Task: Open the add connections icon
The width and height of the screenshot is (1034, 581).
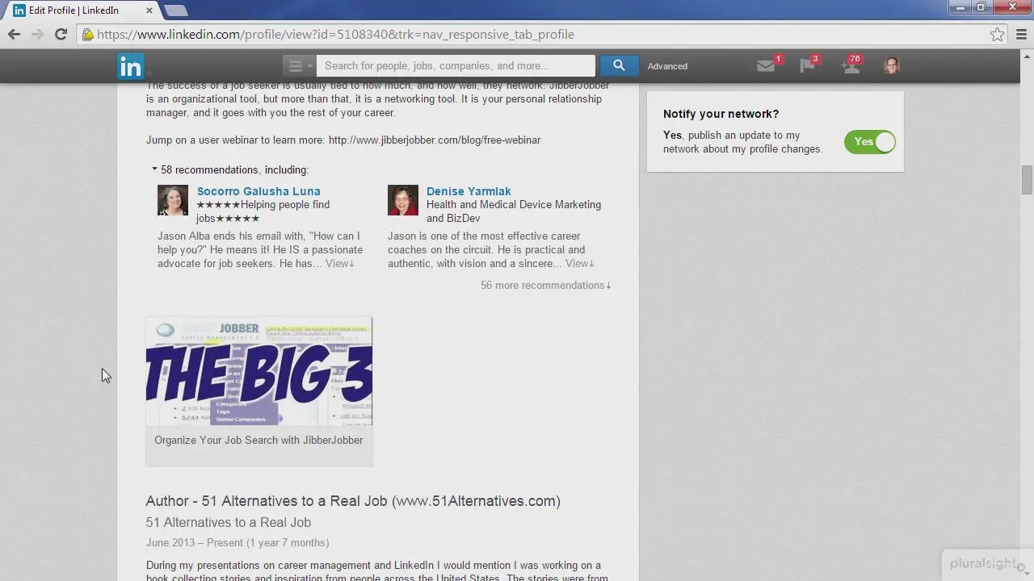Action: [x=851, y=66]
